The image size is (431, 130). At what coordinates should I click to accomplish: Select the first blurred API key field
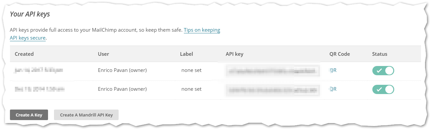click(272, 71)
